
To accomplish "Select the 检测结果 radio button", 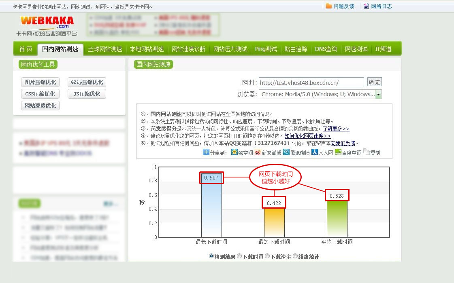I will pos(211,256).
